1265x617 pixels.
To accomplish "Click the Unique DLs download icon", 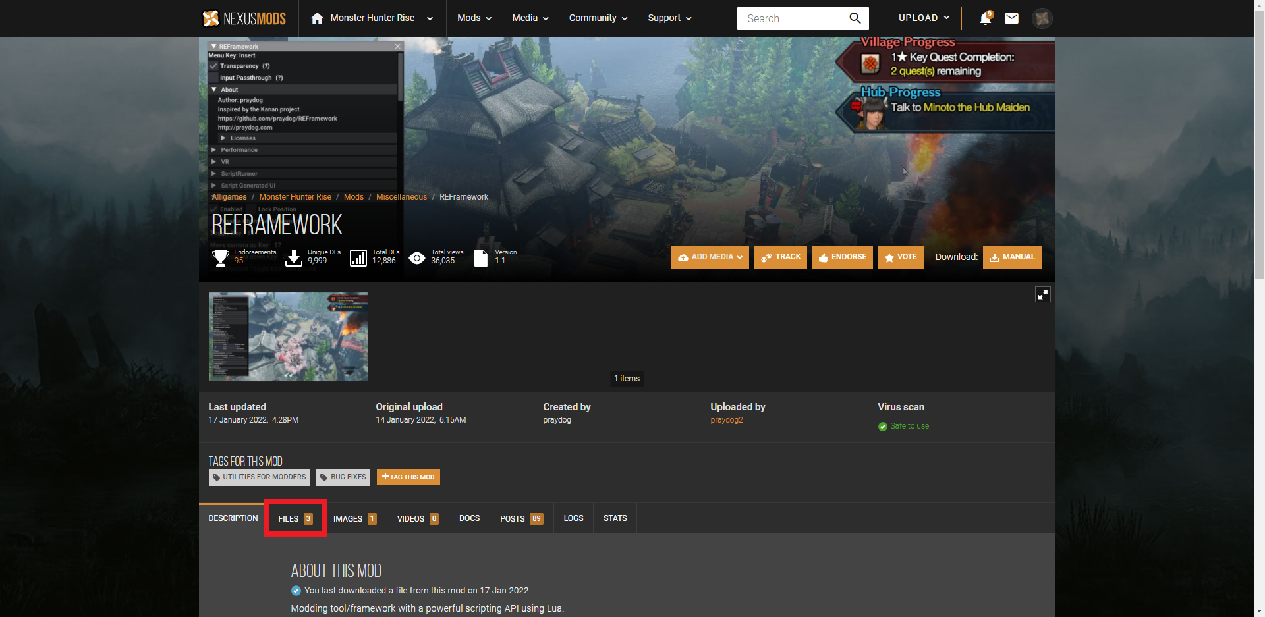I will 294,257.
